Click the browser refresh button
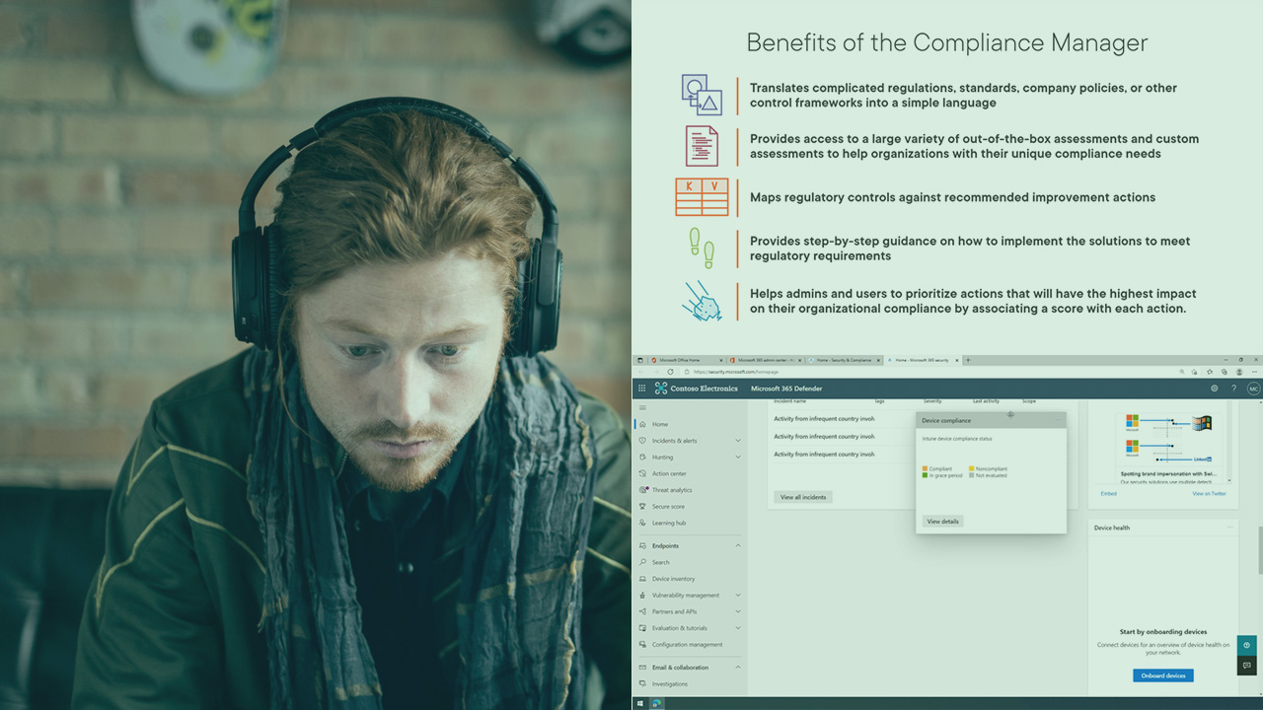 tap(671, 372)
